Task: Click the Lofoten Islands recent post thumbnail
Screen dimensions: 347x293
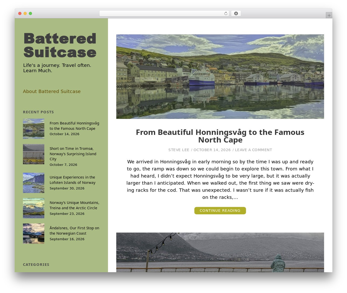Action: 34,183
